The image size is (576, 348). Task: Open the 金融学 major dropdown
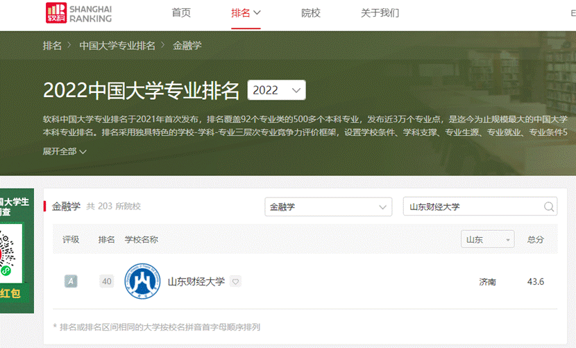[328, 207]
